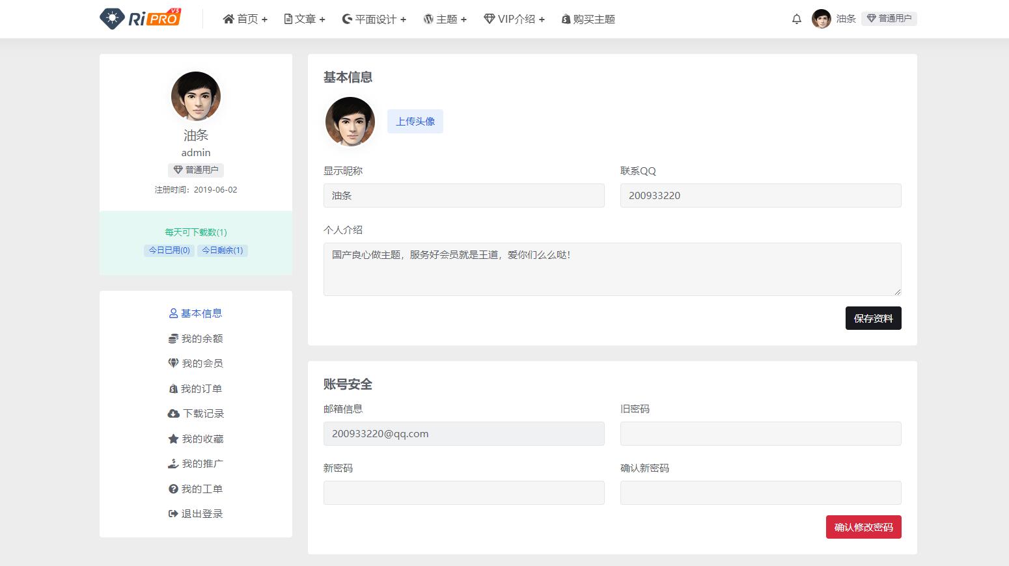Image resolution: width=1009 pixels, height=566 pixels.
Task: Click the 上传头像 button
Action: coord(415,122)
